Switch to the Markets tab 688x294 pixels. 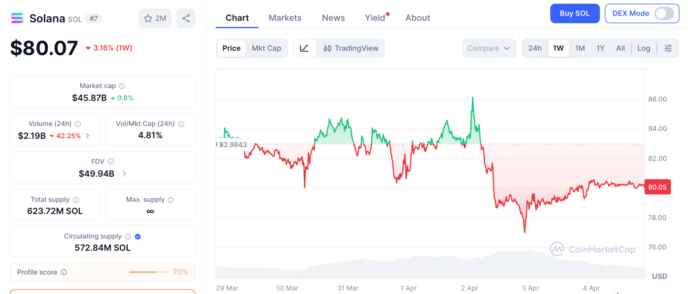click(x=285, y=18)
